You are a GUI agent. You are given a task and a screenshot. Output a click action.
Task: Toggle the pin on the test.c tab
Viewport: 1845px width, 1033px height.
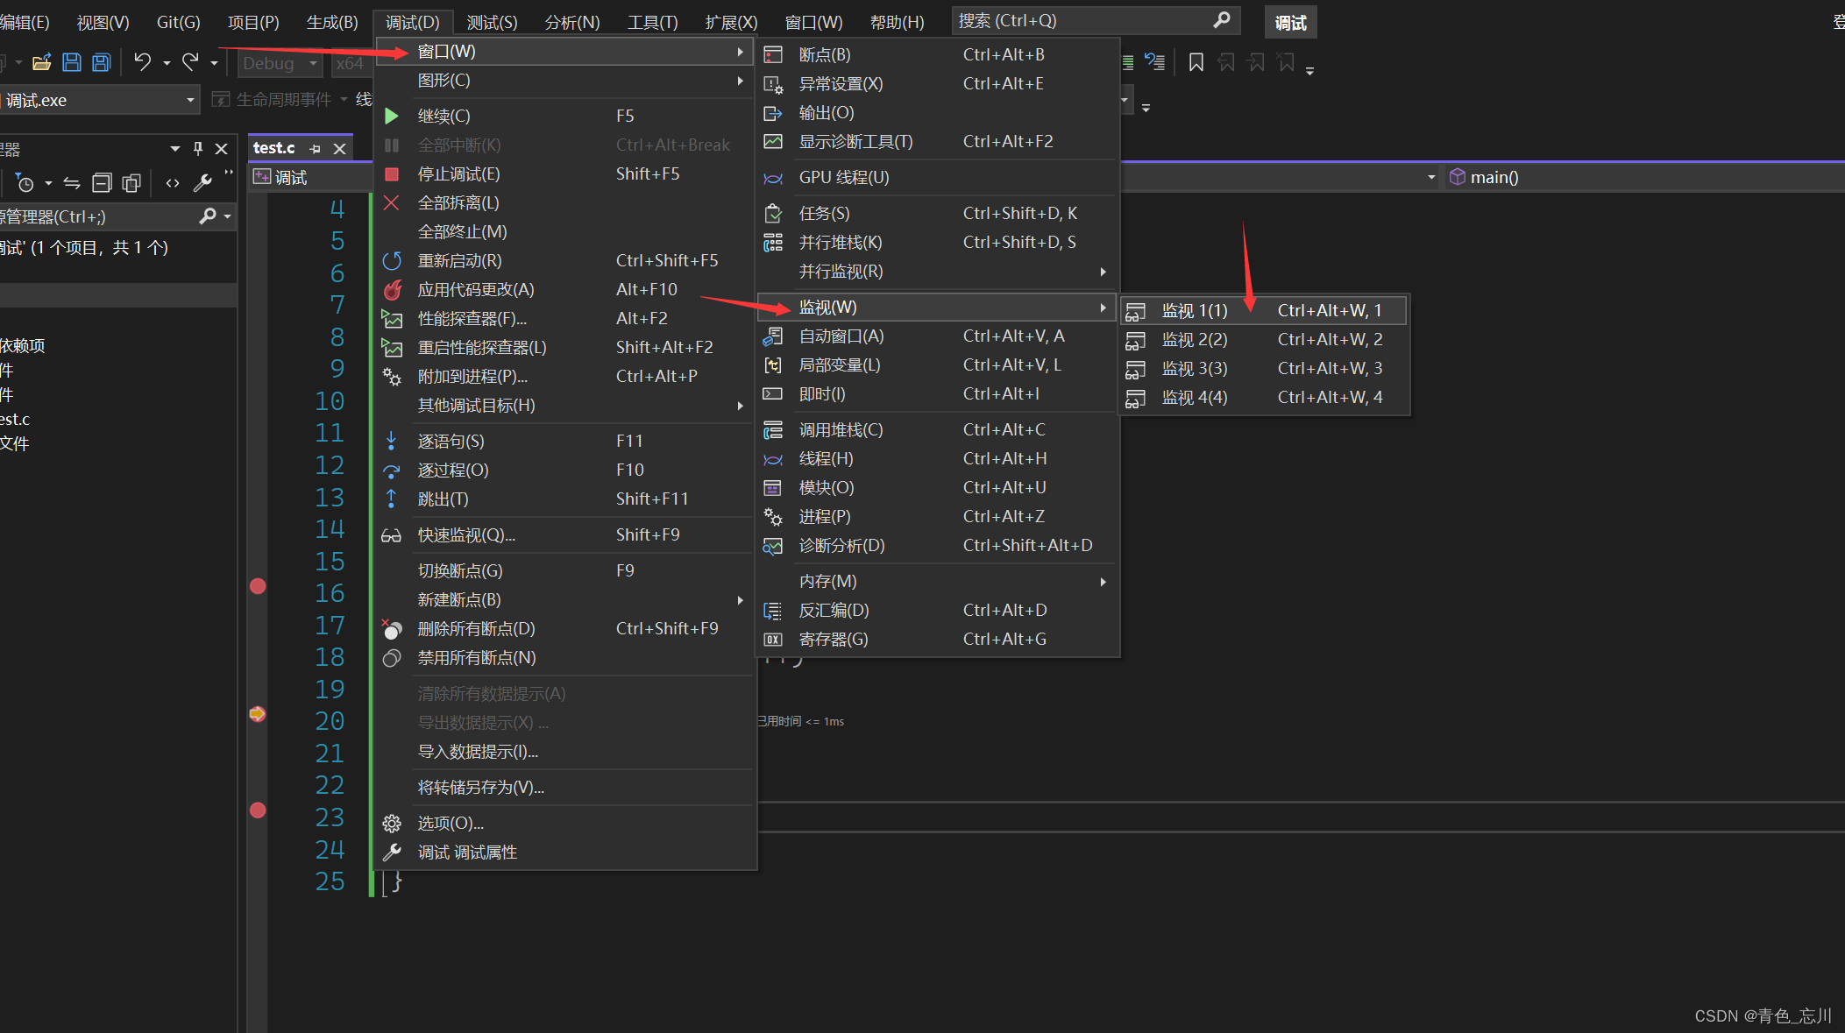[316, 149]
